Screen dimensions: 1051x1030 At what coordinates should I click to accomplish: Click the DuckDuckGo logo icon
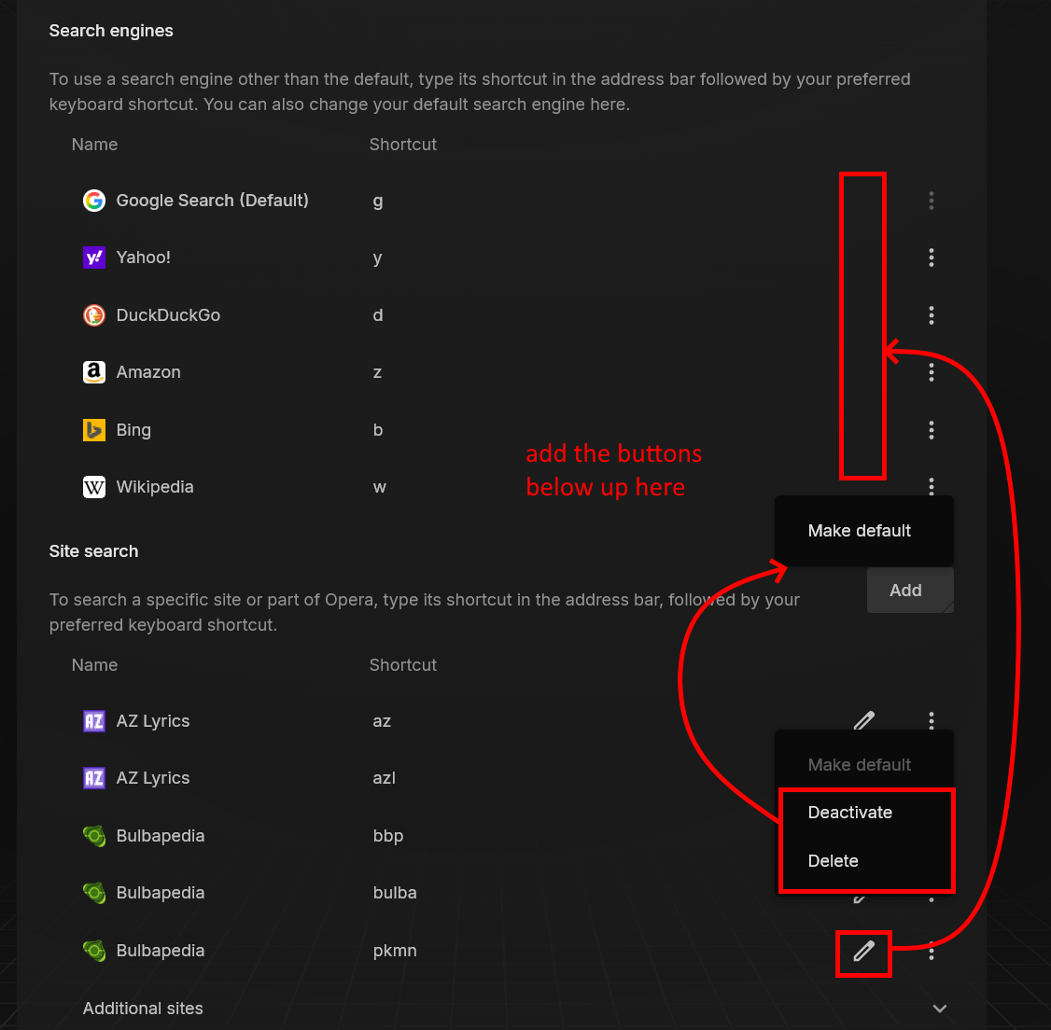94,315
